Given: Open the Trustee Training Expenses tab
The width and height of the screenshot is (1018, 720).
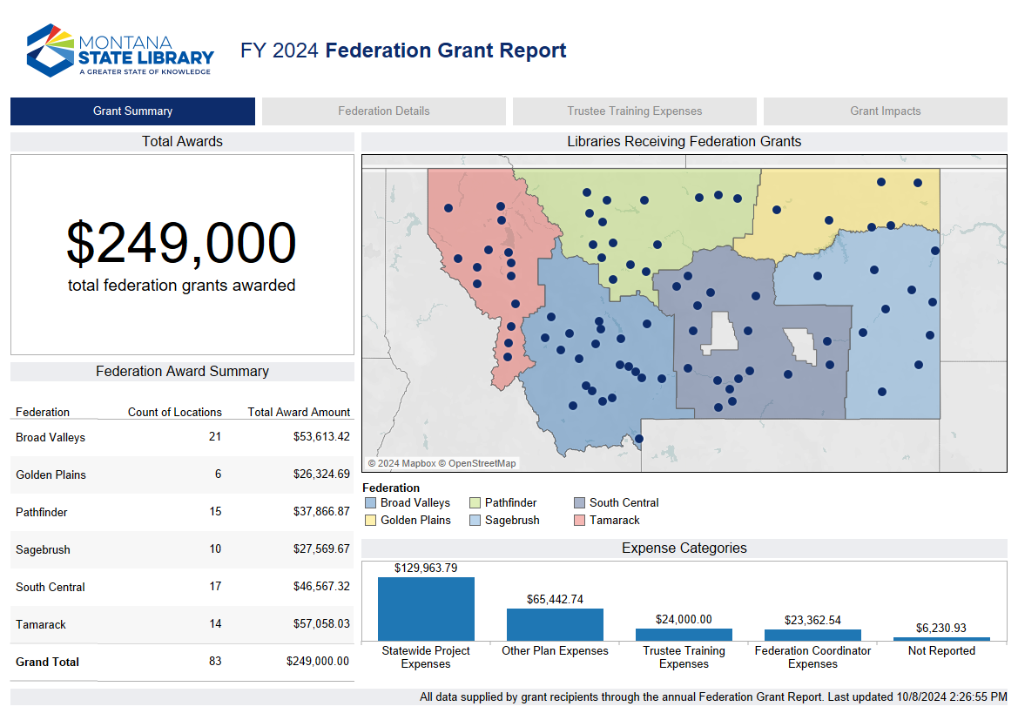Looking at the screenshot, I should tap(634, 111).
